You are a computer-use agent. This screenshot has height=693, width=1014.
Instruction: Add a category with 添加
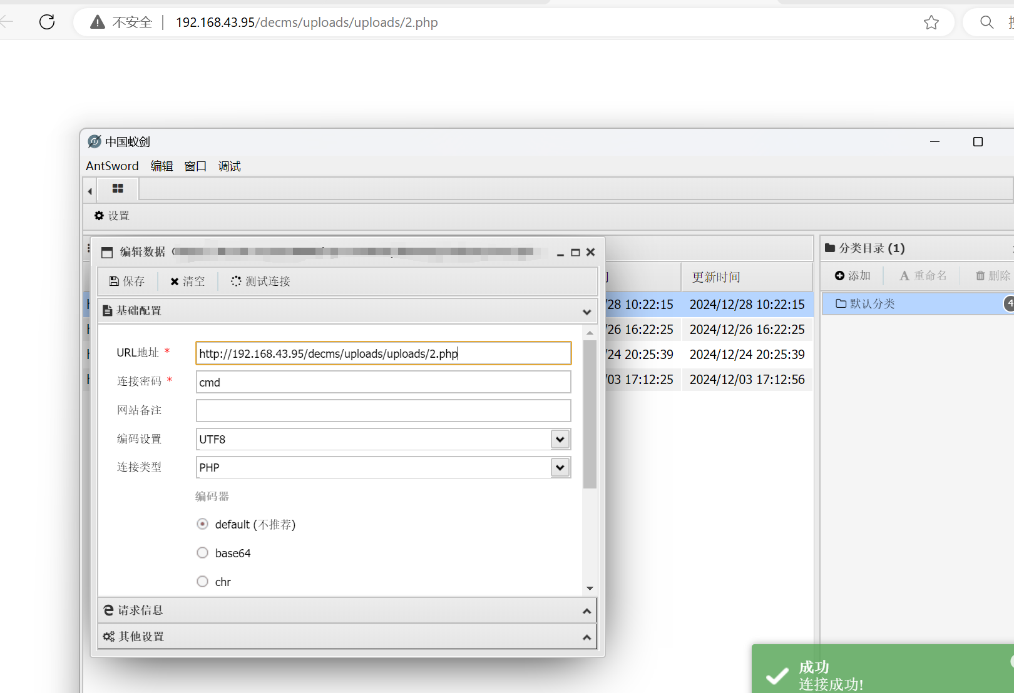(x=853, y=276)
